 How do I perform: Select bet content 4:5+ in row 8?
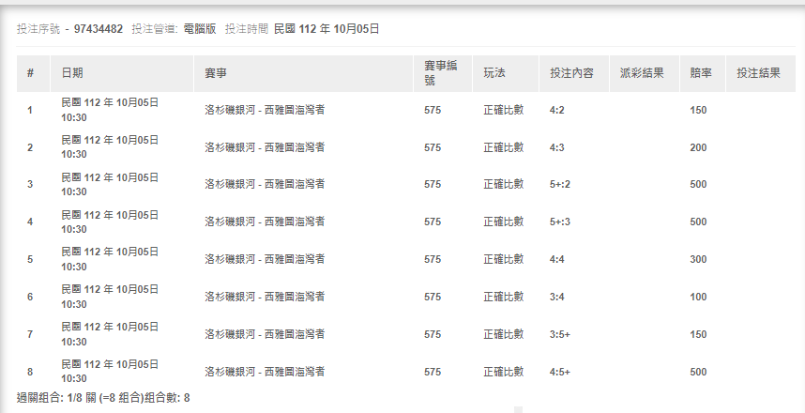pos(559,372)
